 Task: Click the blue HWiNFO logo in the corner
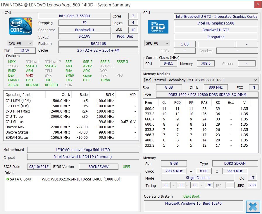tap(253, 207)
